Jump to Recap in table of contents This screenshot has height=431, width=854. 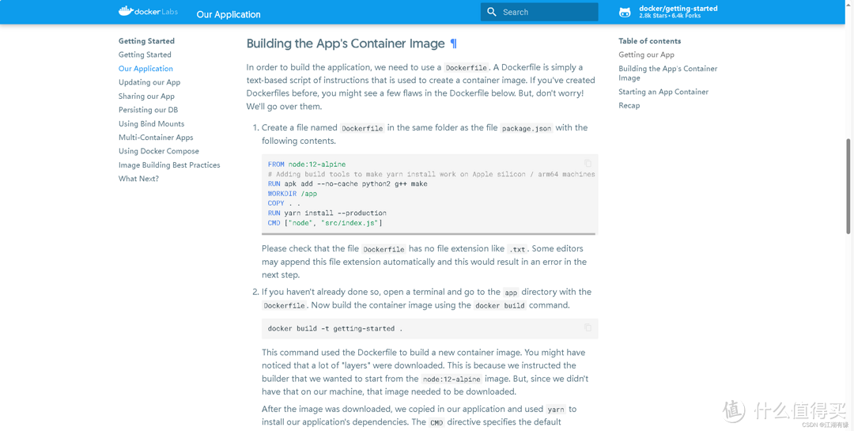click(x=629, y=105)
